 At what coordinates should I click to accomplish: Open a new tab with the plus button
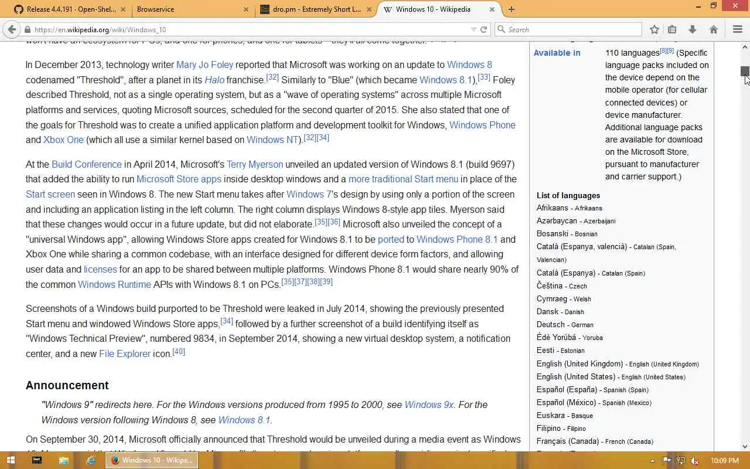coord(512,9)
